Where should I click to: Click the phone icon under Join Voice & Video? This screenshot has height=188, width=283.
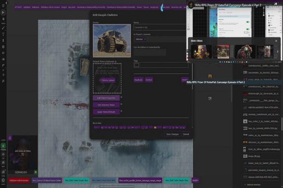point(23,154)
